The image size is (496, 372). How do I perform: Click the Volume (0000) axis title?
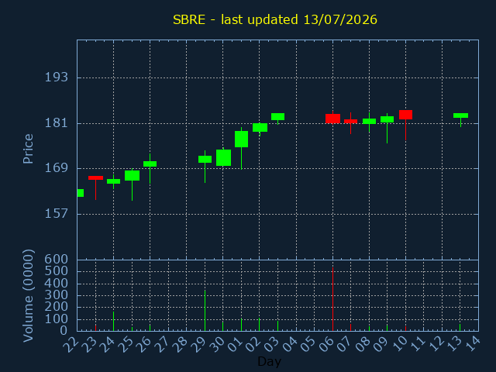[x=28, y=296]
